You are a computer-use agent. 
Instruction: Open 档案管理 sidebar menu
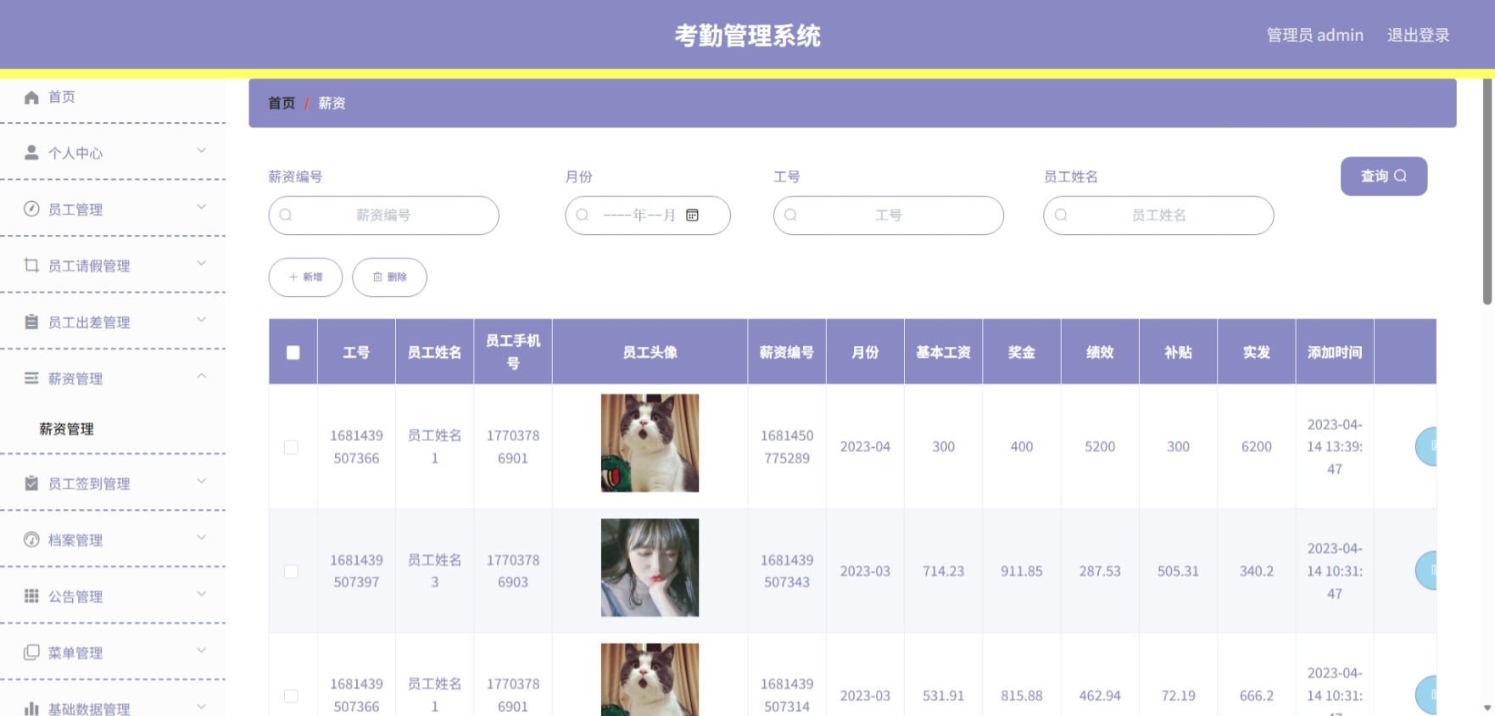click(113, 540)
